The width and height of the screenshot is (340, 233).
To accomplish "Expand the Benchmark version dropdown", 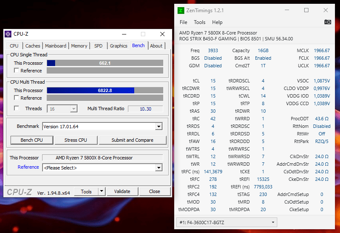I will 159,126.
